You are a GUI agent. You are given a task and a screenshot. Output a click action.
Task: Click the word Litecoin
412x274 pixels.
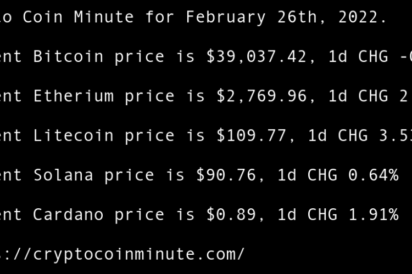(74, 135)
